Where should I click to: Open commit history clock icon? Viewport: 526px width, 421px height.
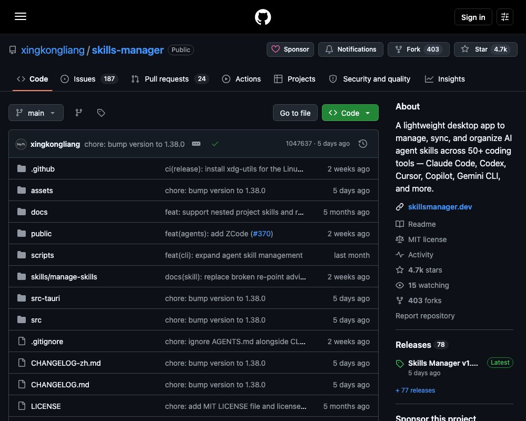362,144
